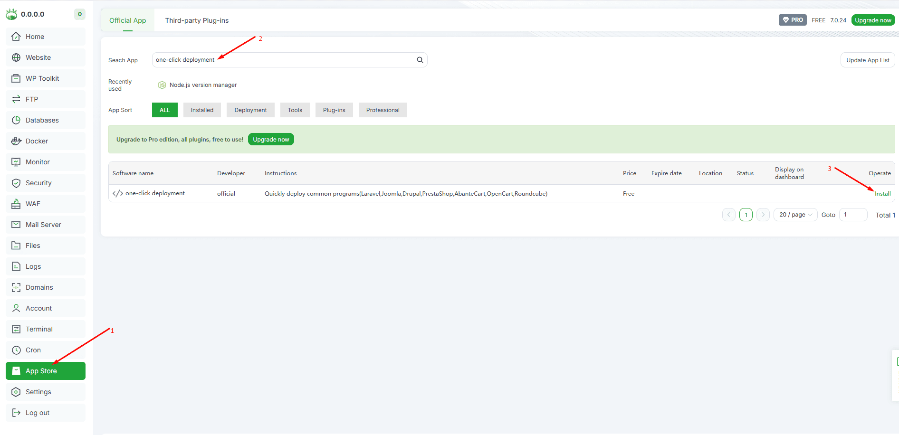
Task: Click Upgrade now in green banner
Action: point(271,140)
